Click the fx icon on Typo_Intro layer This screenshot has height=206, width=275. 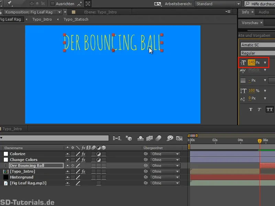coord(84,171)
